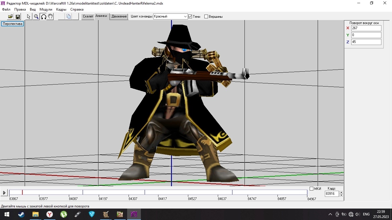Open the Правка menu
Screen dimensions: 392x220
(20, 9)
